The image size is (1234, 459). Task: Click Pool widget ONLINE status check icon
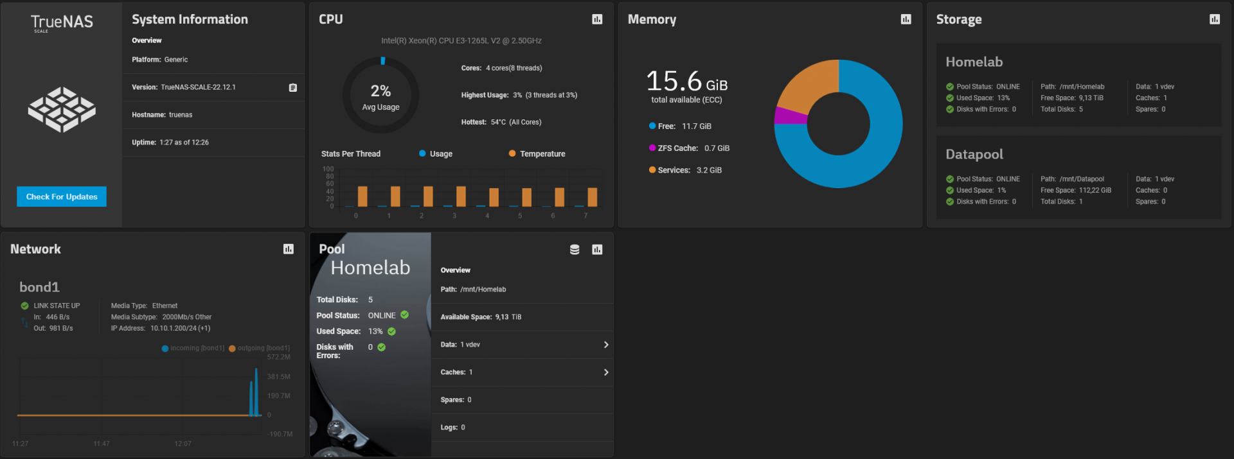pyautogui.click(x=405, y=315)
